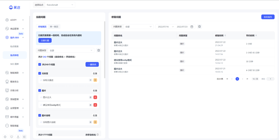The width and height of the screenshot is (279, 140).
Task: Toggle the checkmark for 图片过大 issue
Action: pyautogui.click(x=41, y=97)
